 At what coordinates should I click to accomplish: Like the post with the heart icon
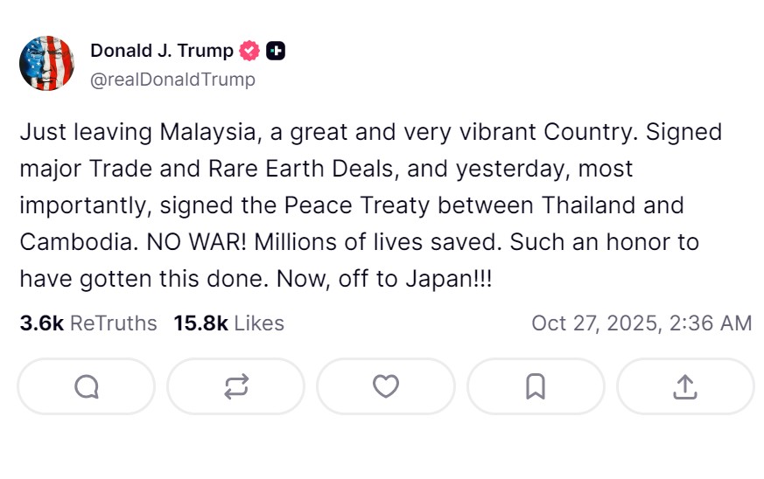point(386,386)
